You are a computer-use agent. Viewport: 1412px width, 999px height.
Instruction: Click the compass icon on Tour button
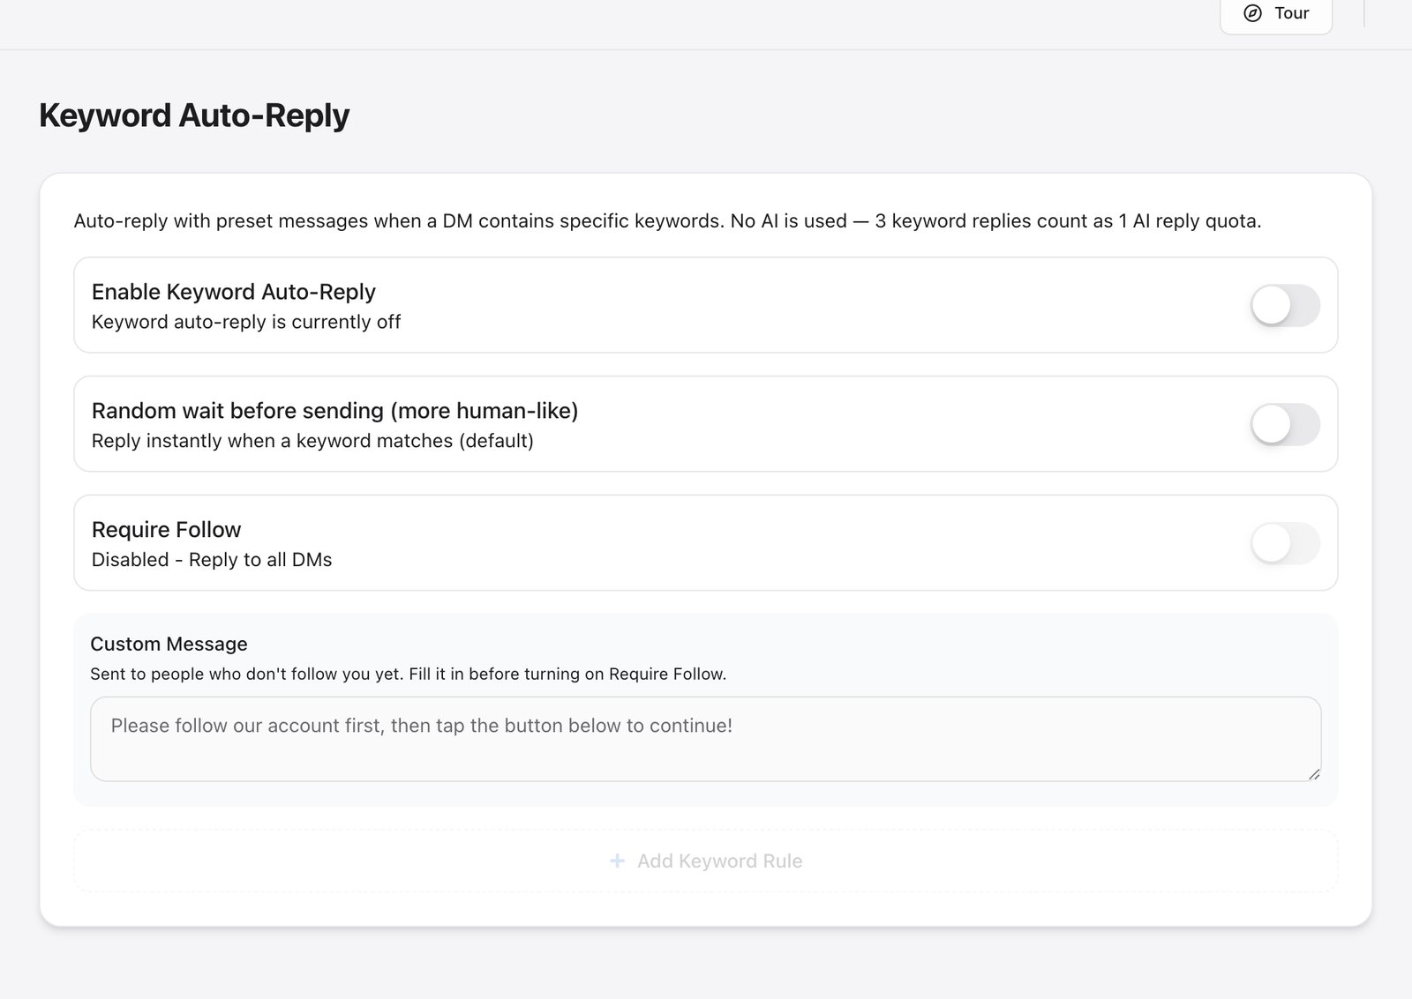(x=1252, y=13)
